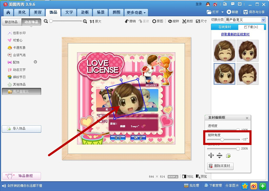Open the 拼图 tab

coord(116,13)
